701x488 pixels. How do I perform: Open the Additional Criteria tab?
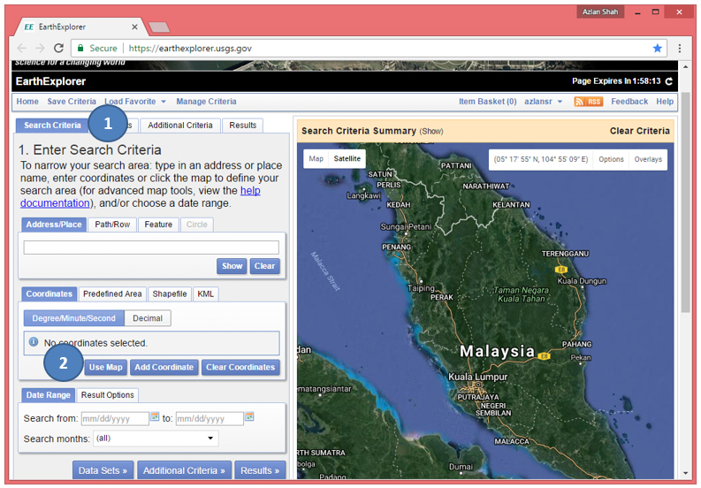click(180, 126)
